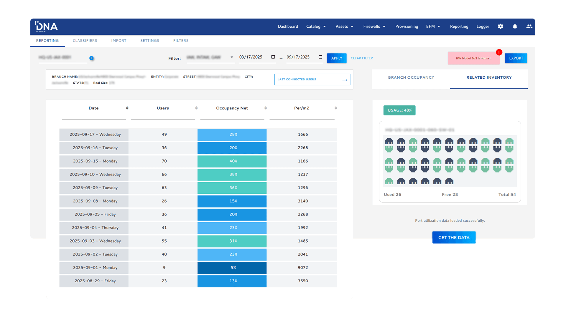Select the 2025-09-15 - Monday date cell

coord(94,161)
